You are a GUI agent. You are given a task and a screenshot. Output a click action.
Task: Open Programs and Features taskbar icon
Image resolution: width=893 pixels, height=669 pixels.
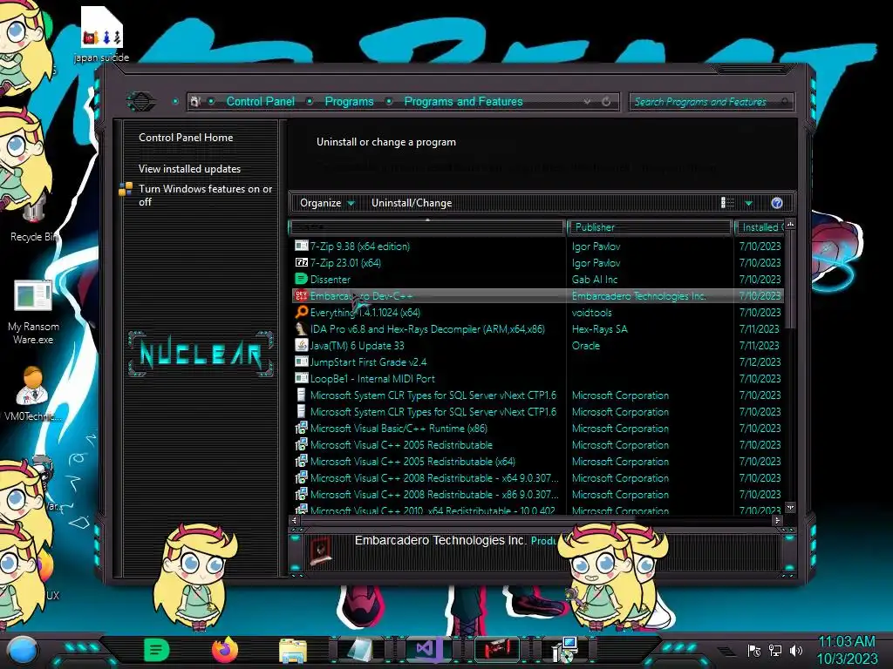tap(565, 650)
